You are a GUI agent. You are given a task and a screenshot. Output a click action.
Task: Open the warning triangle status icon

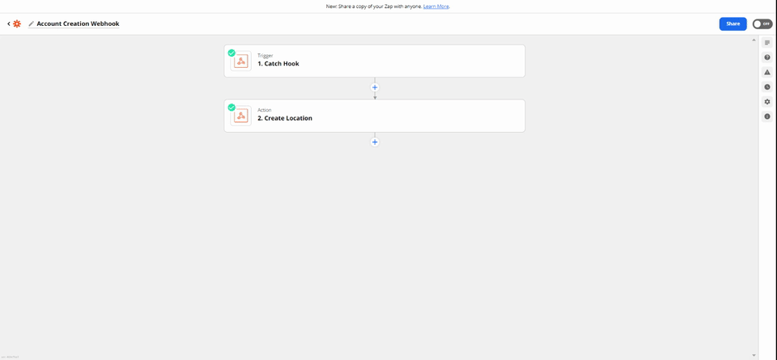(x=767, y=72)
